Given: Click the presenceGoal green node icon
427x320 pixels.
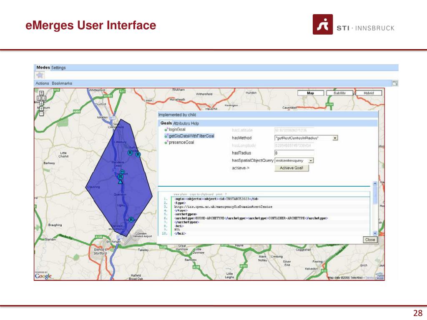Looking at the screenshot, I should pyautogui.click(x=166, y=142).
